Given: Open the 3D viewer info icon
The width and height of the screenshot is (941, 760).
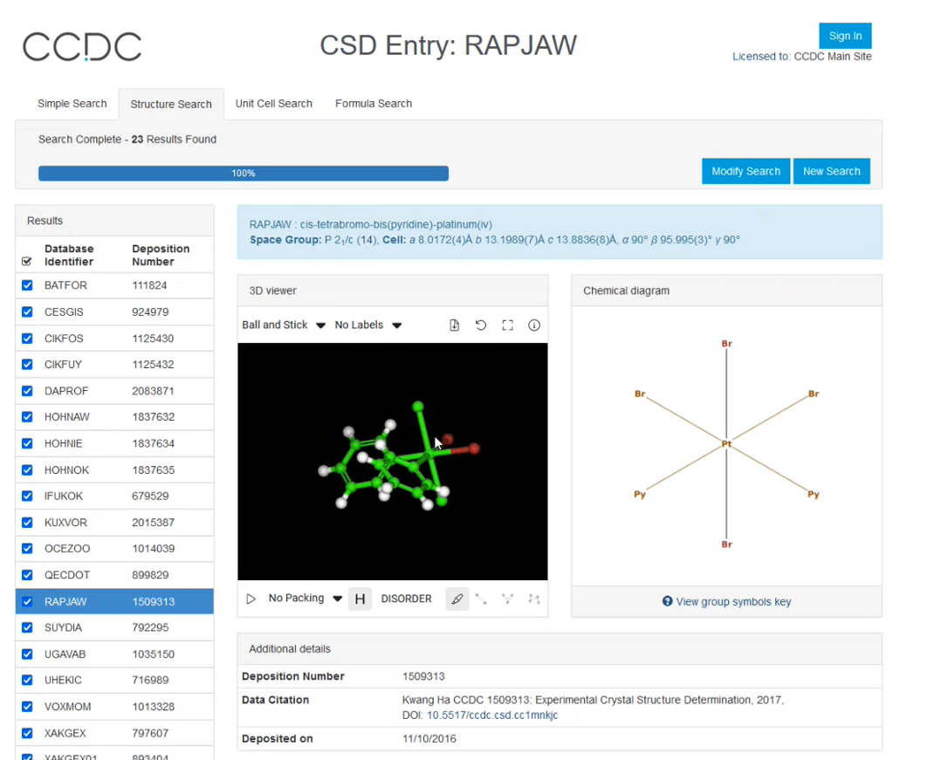Looking at the screenshot, I should [x=534, y=325].
